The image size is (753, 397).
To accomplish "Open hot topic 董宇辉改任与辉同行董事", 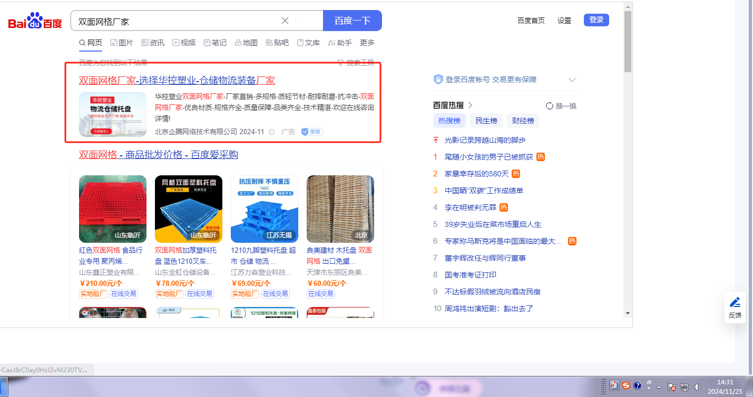I will [x=485, y=258].
